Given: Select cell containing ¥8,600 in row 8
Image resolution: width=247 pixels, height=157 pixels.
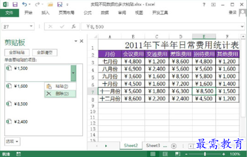Looking at the screenshot, I should 133,99.
